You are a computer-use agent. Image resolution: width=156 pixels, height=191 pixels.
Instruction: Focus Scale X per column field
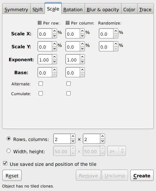tap(73, 34)
